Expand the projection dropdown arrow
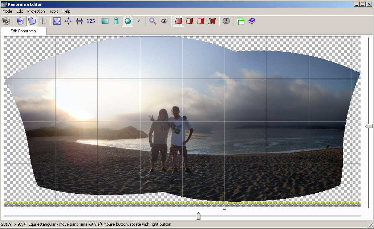 pos(139,21)
